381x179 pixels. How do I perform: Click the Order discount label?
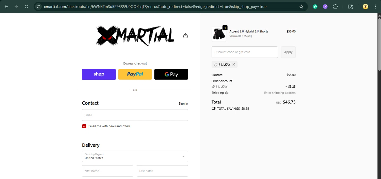222,81
